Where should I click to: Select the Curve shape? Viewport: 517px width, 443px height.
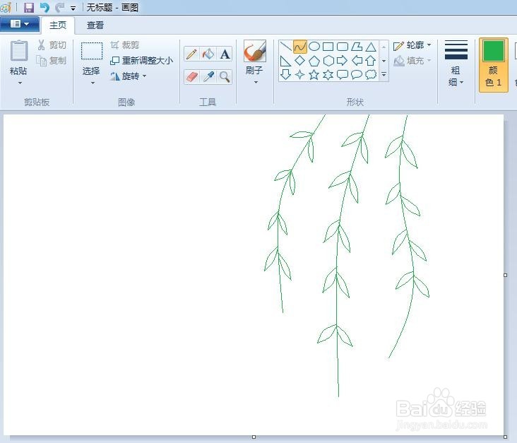(299, 47)
